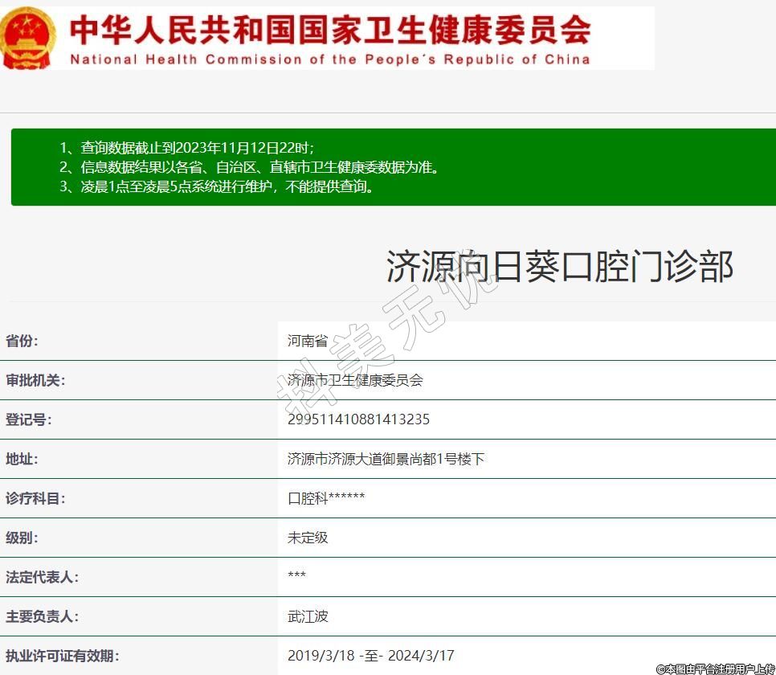Click the upload attribution text at bottom right
This screenshot has width=776, height=675.
(x=715, y=669)
